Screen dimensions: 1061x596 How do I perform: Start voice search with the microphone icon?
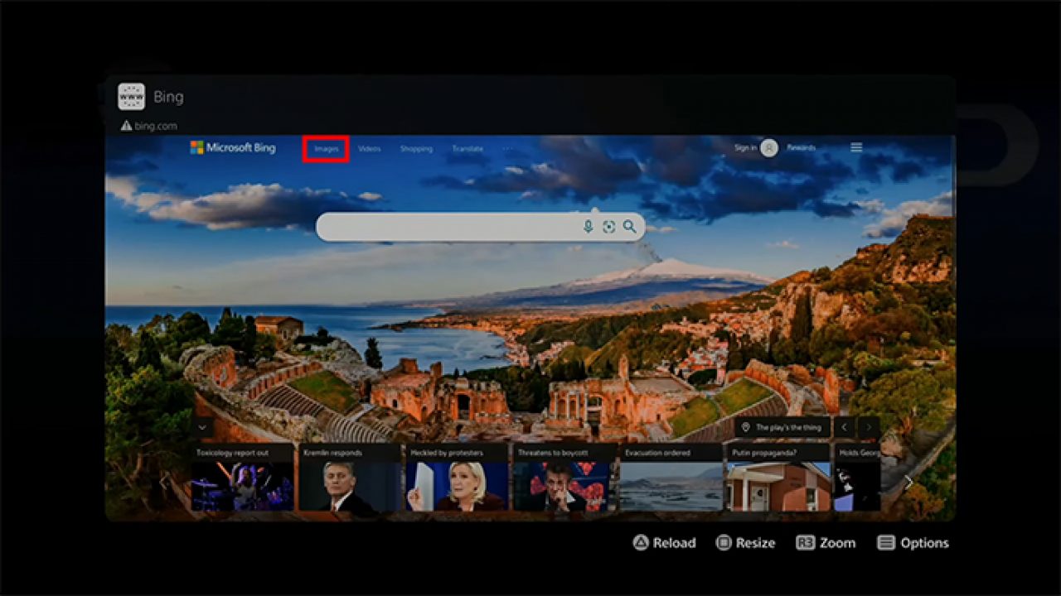click(x=588, y=226)
